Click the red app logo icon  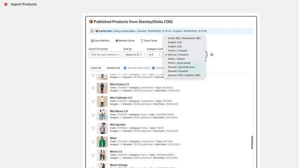[6, 4]
